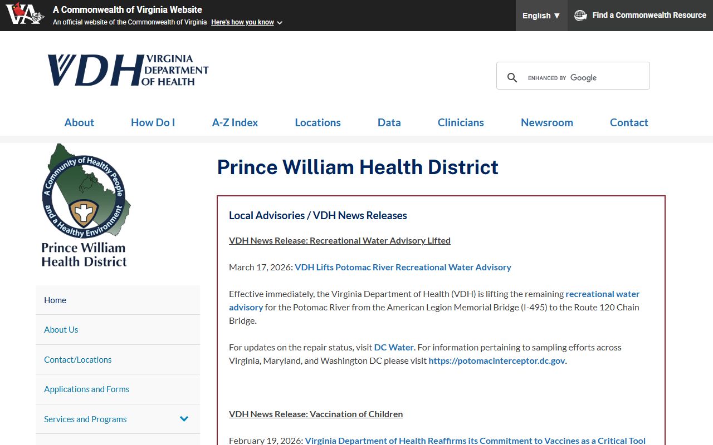
Task: Open VDH Lifts Potomac River Advisory link
Action: (403, 267)
